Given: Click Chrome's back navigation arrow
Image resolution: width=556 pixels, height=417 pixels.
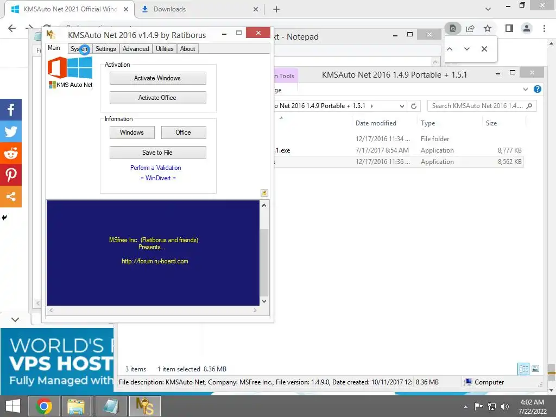Looking at the screenshot, I should [x=12, y=28].
